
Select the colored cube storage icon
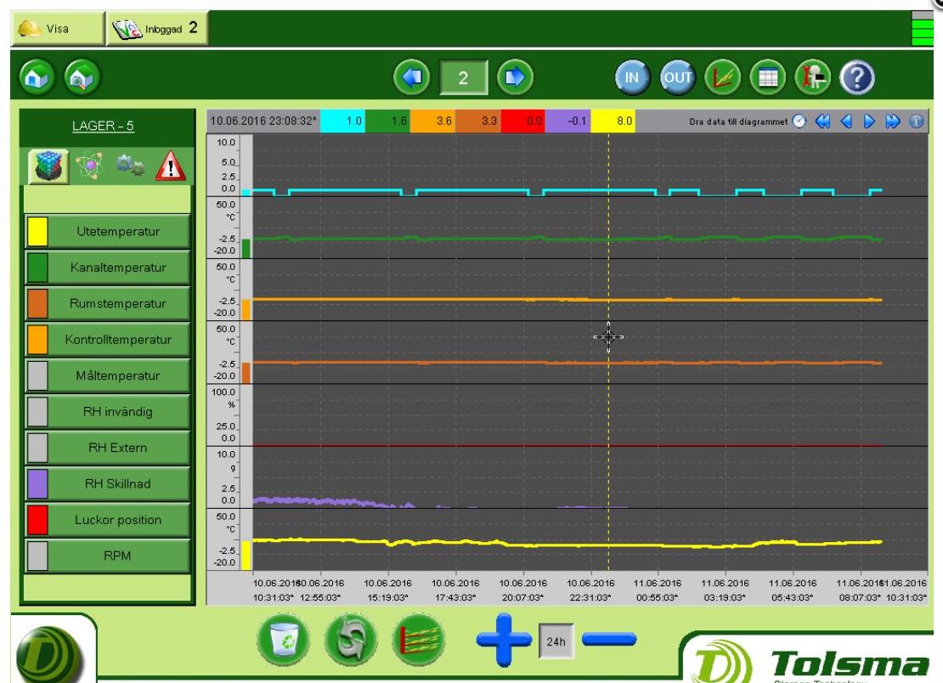coord(48,166)
